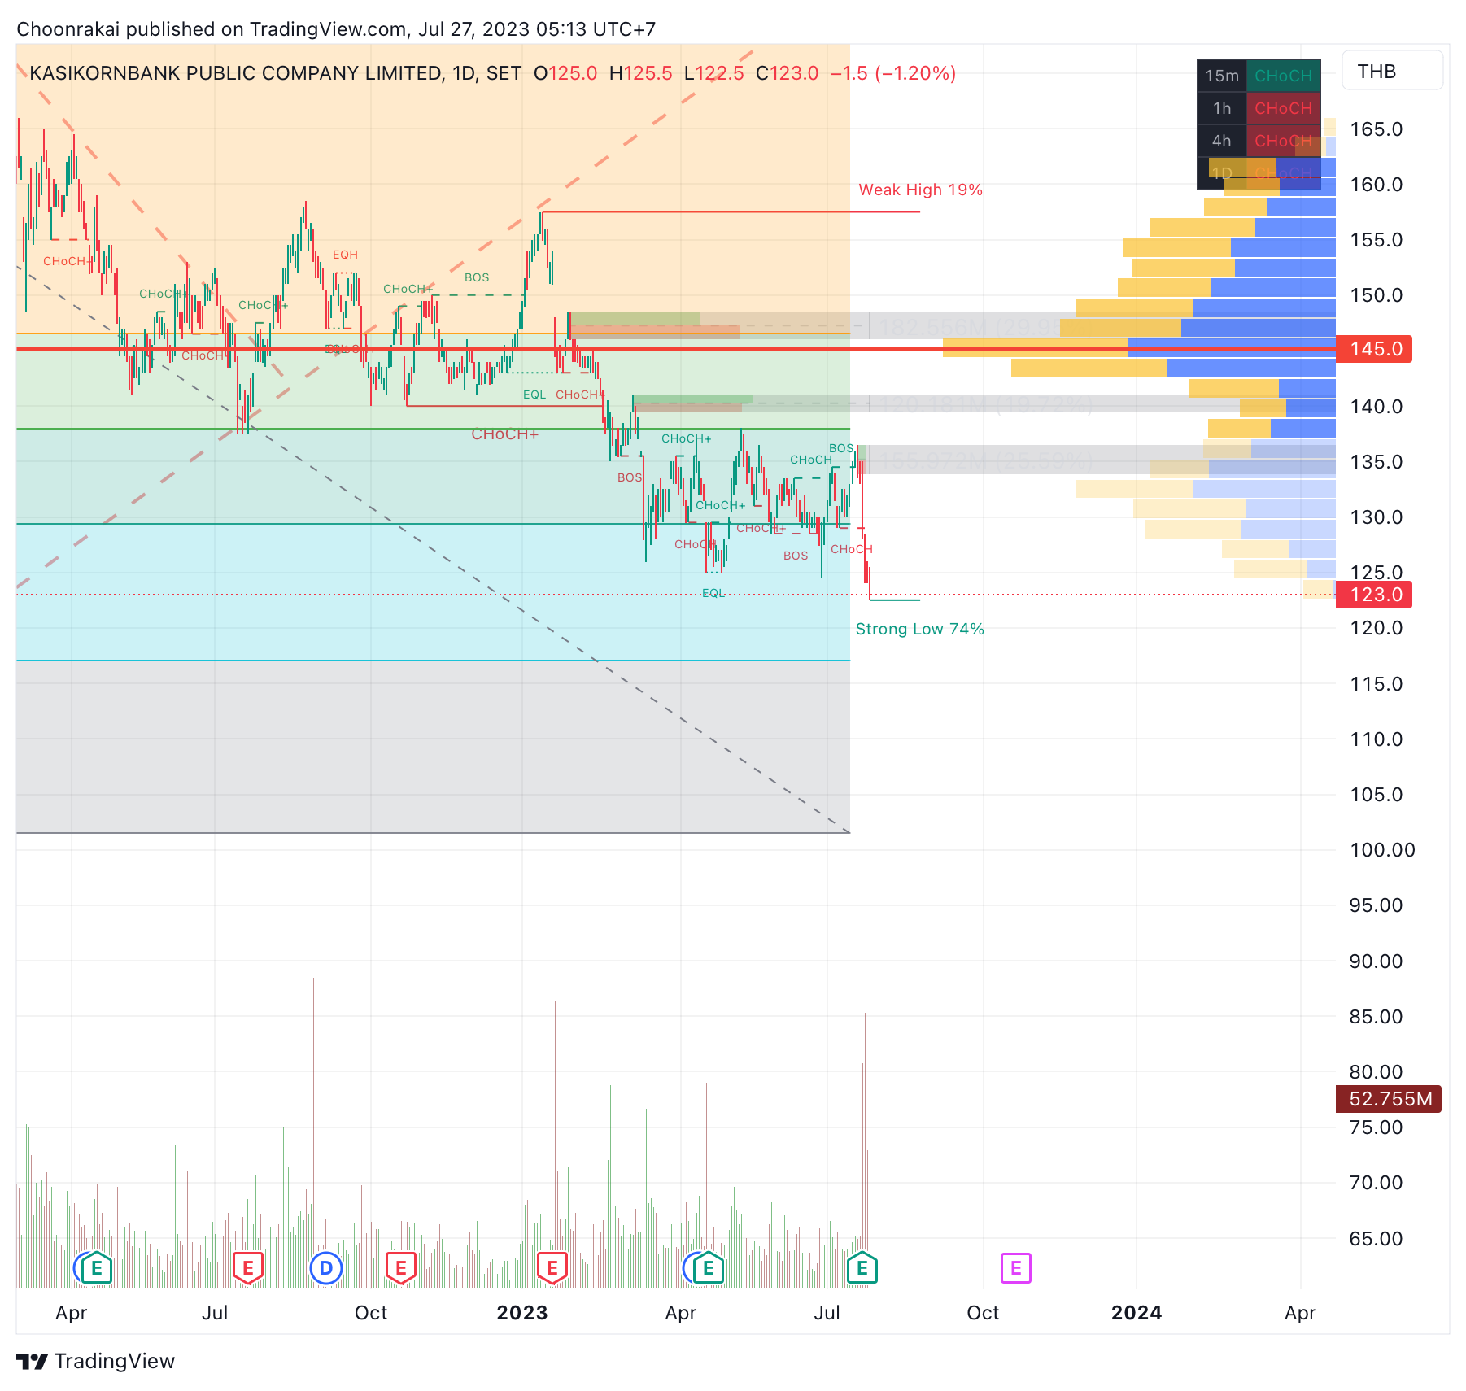
Task: Click the red earnings marker after Oct 2022
Action: (x=400, y=1267)
